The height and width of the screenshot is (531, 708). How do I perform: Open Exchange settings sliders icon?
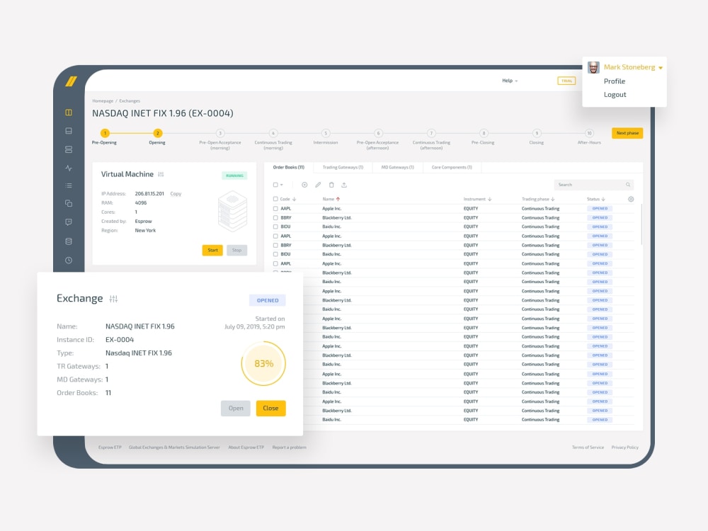tap(113, 299)
